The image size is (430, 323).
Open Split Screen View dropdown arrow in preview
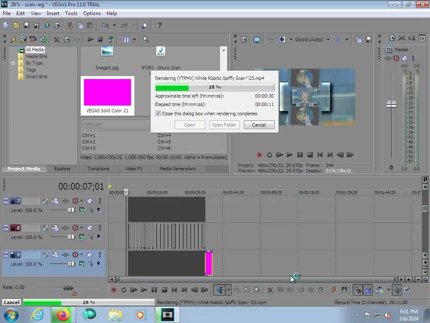[x=291, y=40]
